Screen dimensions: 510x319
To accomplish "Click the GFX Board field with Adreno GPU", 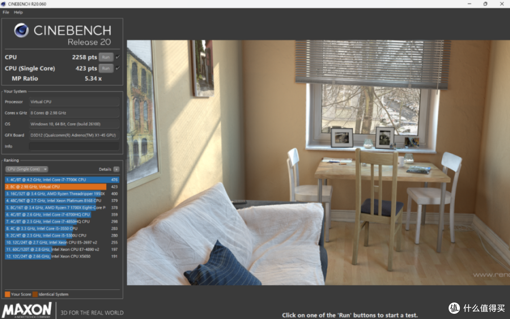I will pyautogui.click(x=74, y=135).
